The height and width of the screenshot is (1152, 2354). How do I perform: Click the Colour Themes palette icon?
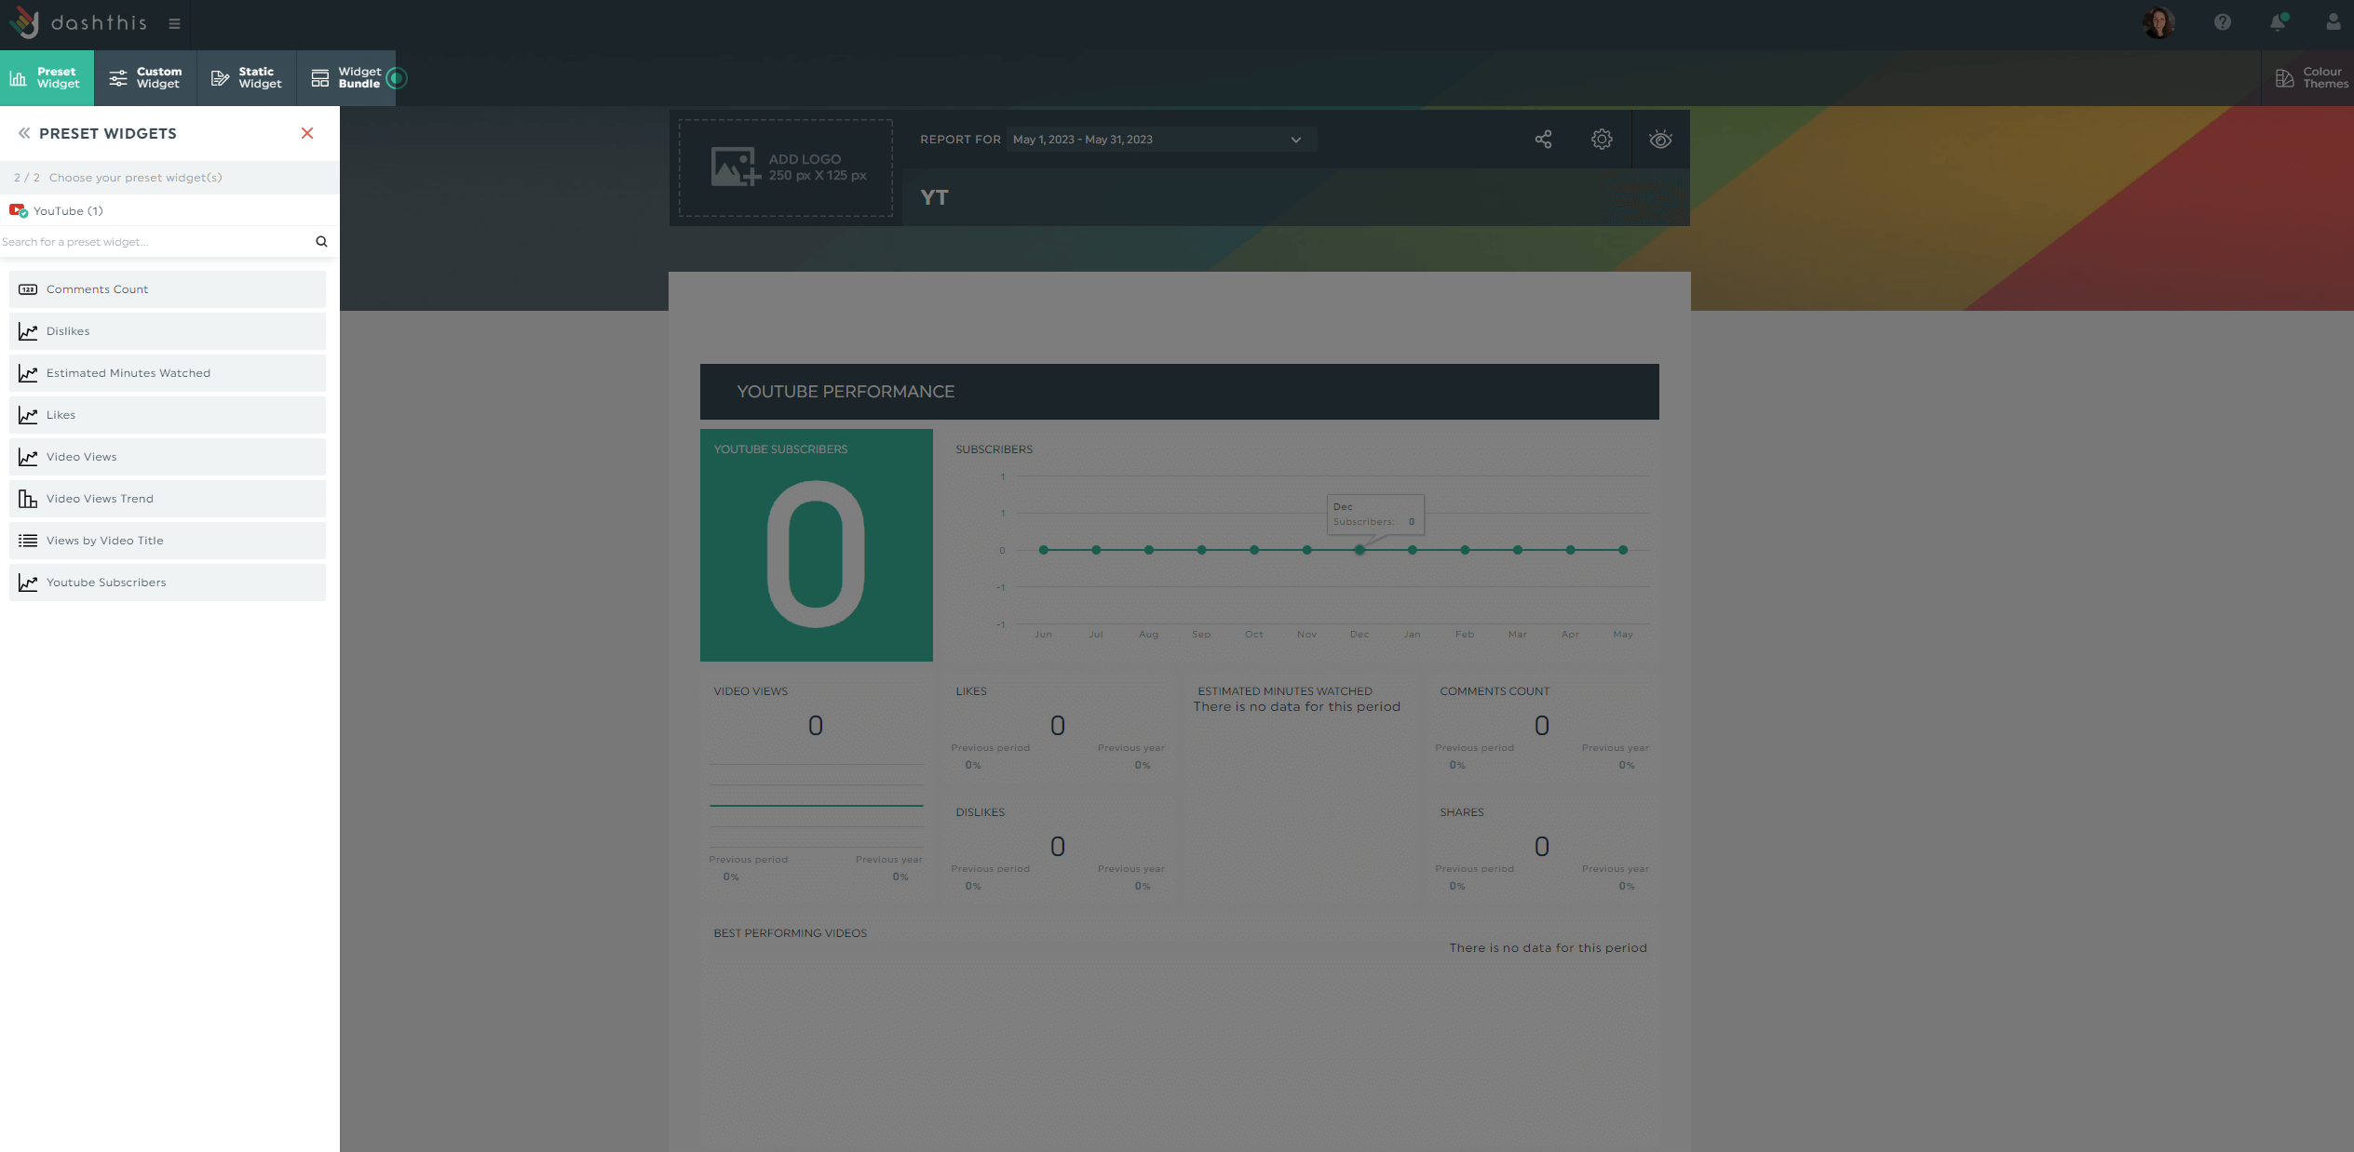tap(2284, 78)
